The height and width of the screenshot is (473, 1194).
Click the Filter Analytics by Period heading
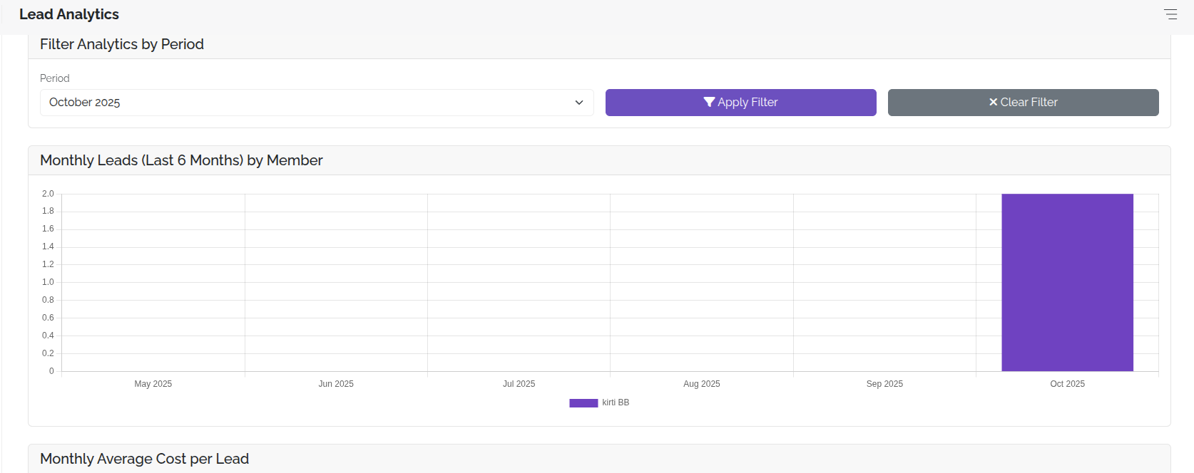pos(122,44)
